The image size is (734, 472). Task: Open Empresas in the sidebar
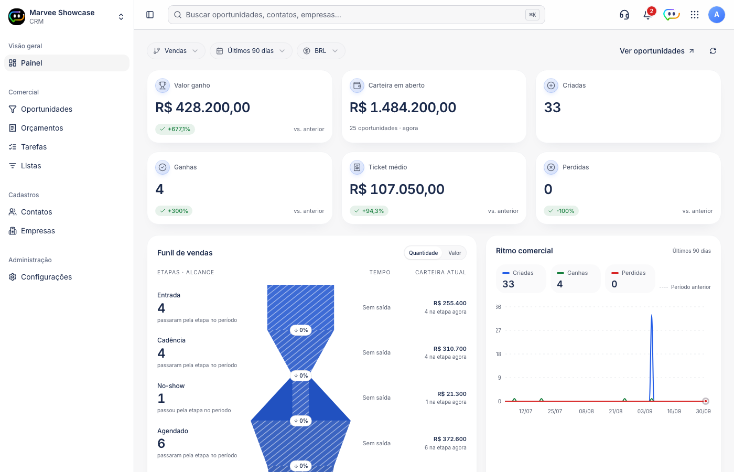tap(67, 231)
